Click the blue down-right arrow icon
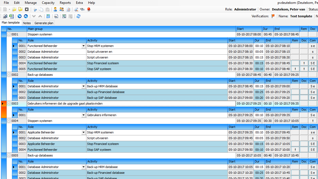The height and width of the screenshot is (179, 318). click(20, 16)
